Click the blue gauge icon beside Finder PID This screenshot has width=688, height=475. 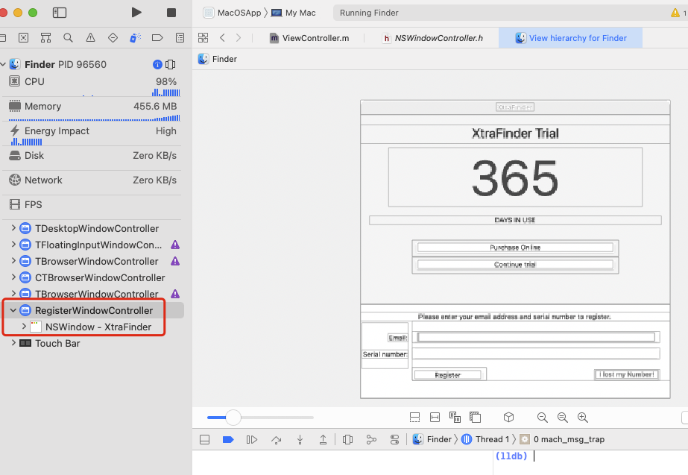pyautogui.click(x=157, y=65)
